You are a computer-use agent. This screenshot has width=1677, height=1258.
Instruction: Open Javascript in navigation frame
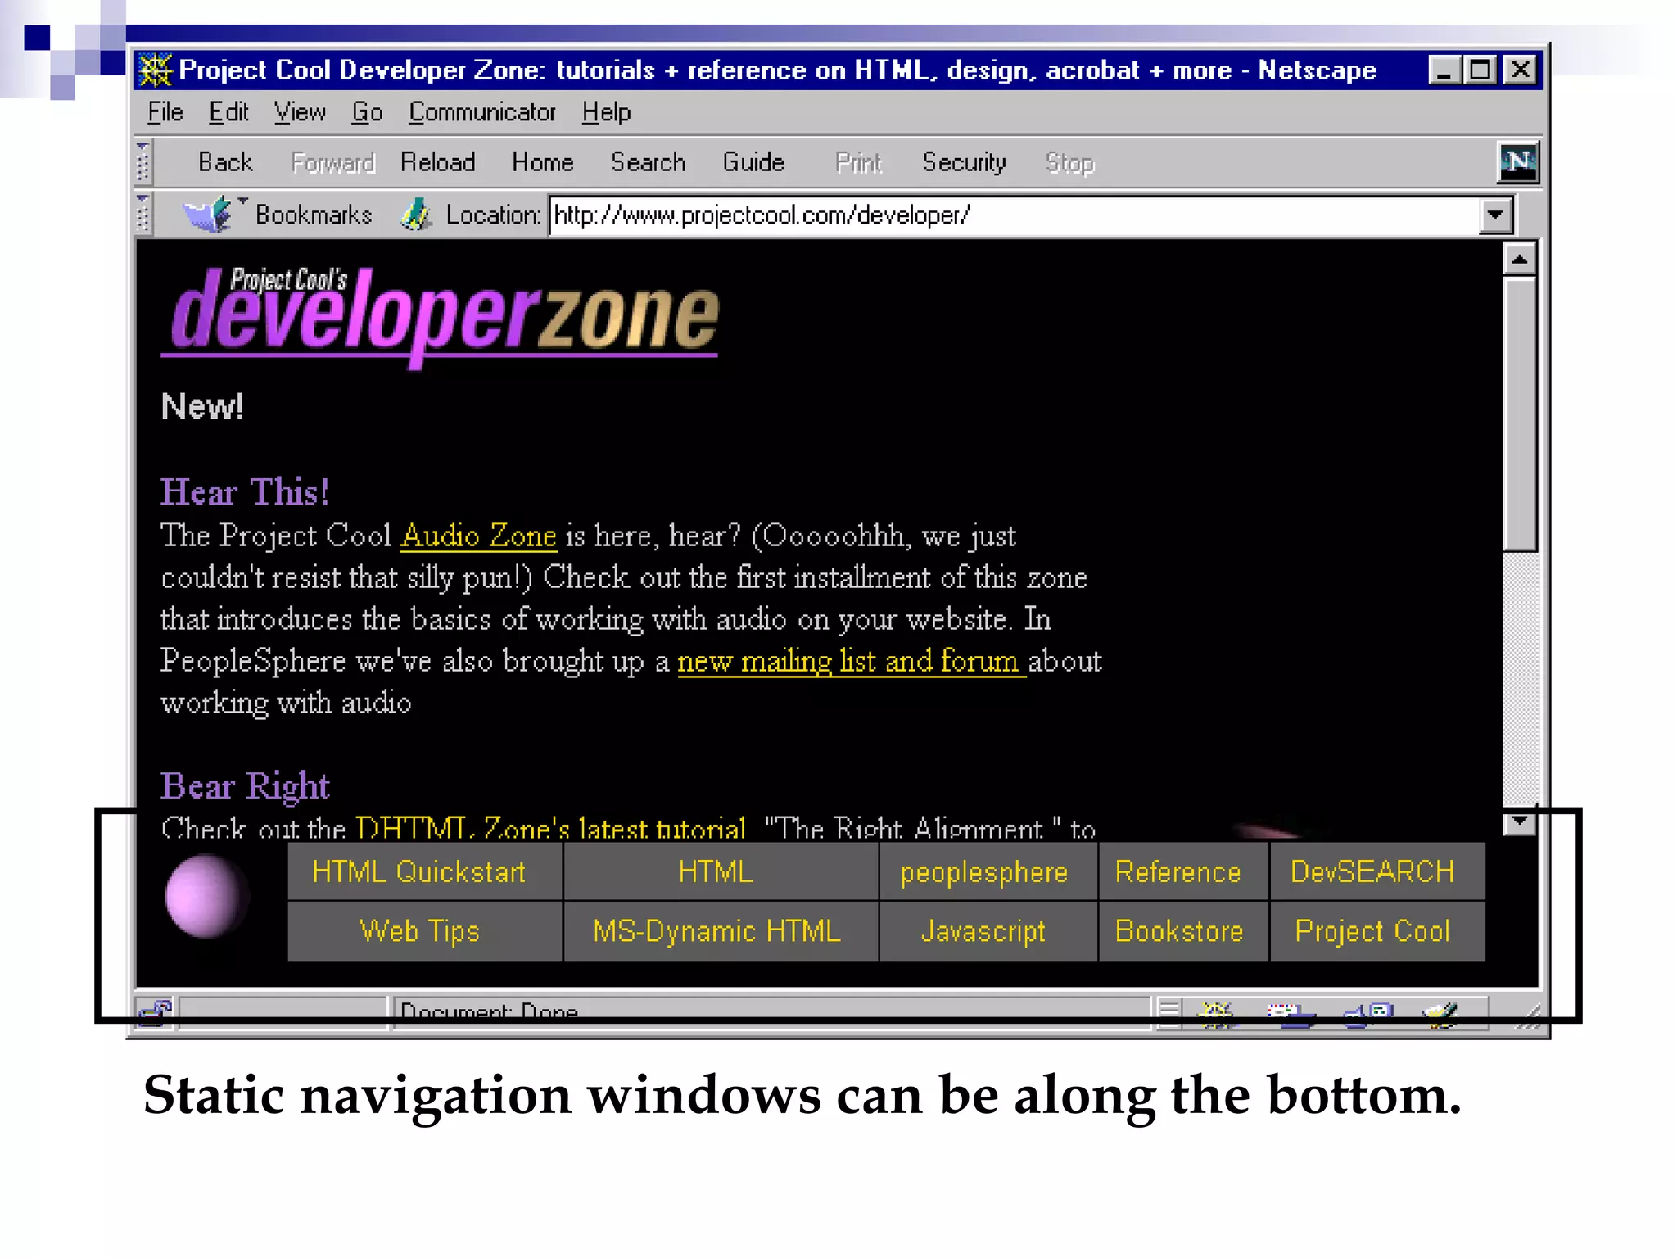point(988,931)
